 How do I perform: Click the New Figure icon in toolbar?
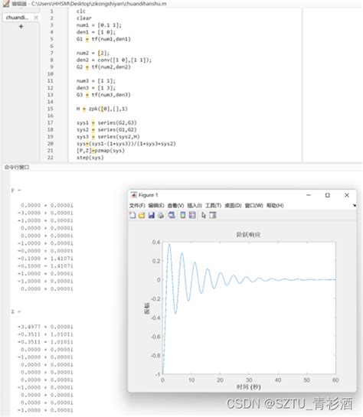tap(132, 215)
